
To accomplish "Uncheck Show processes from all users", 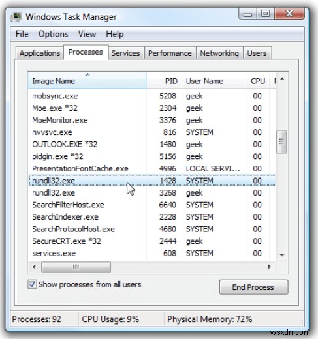I will click(32, 284).
